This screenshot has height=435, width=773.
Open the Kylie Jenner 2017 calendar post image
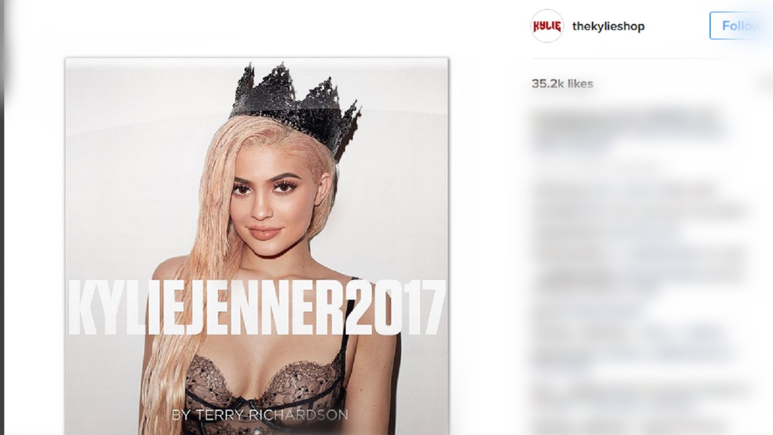pyautogui.click(x=256, y=246)
